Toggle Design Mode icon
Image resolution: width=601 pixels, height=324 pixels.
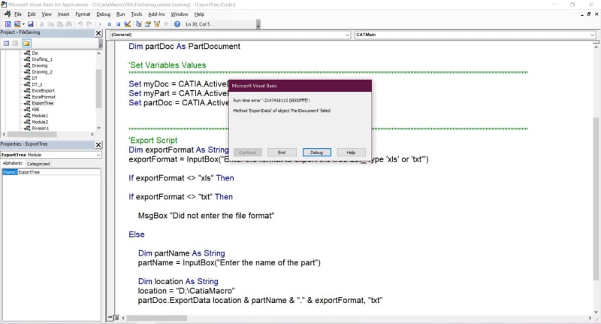pos(128,24)
